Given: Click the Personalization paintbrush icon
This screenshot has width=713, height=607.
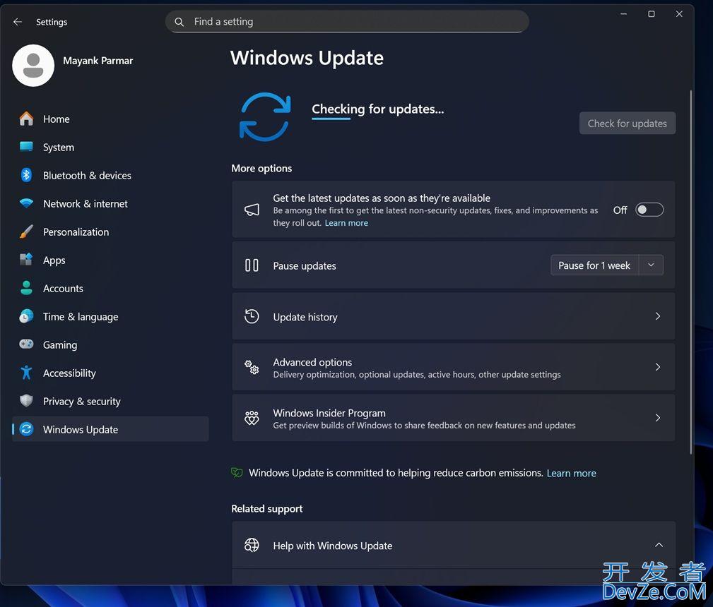Looking at the screenshot, I should 26,232.
